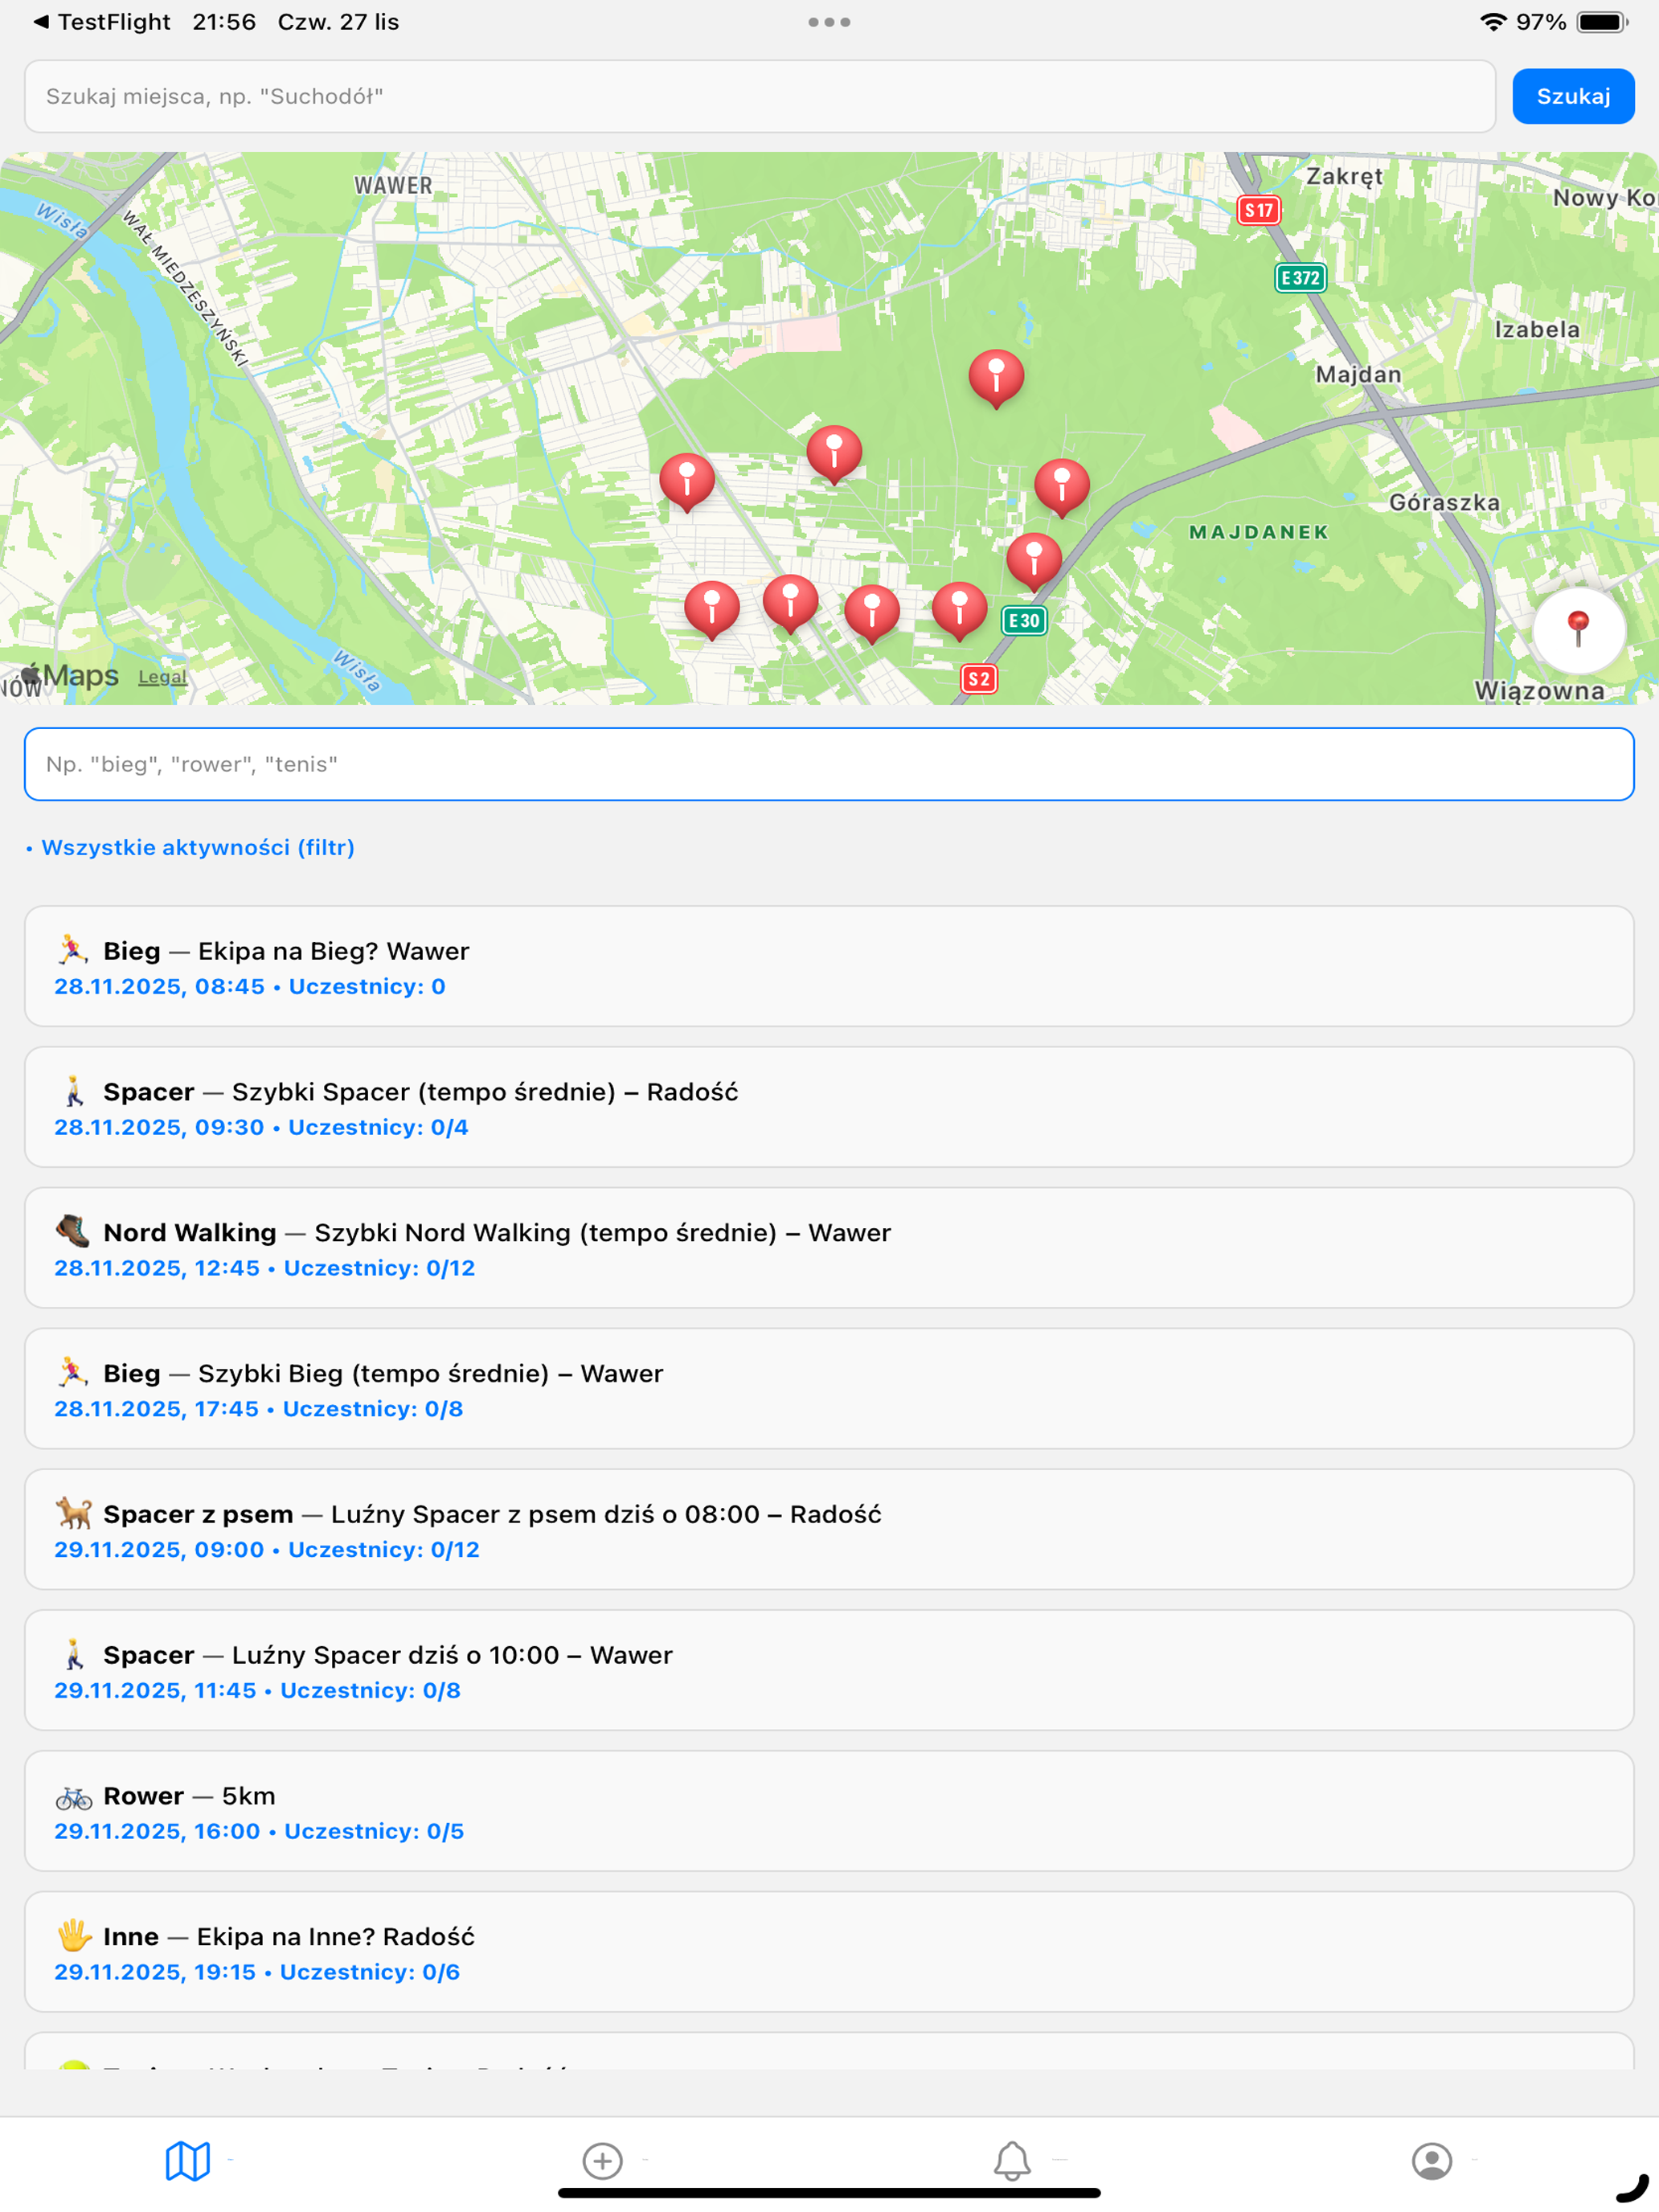Open the notifications bell tab
The height and width of the screenshot is (2212, 1659).
pyautogui.click(x=1012, y=2160)
